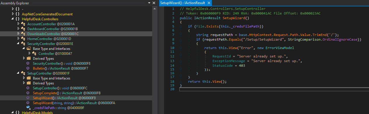Expand the HomeController node
The width and height of the screenshot is (369, 114).
coord(19,39)
